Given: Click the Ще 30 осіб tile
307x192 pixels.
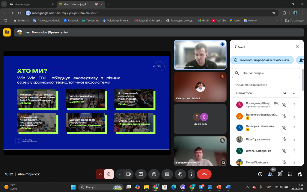Looking at the screenshot, I should tap(200, 119).
